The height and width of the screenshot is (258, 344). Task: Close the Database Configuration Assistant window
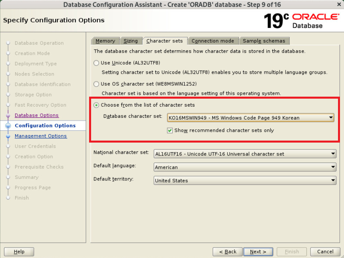coord(339,4)
